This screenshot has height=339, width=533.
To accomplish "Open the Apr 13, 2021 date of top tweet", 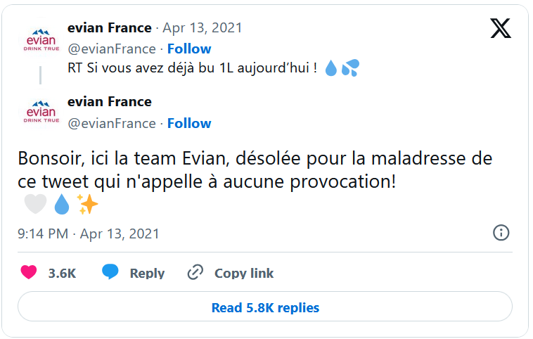I will pos(203,28).
